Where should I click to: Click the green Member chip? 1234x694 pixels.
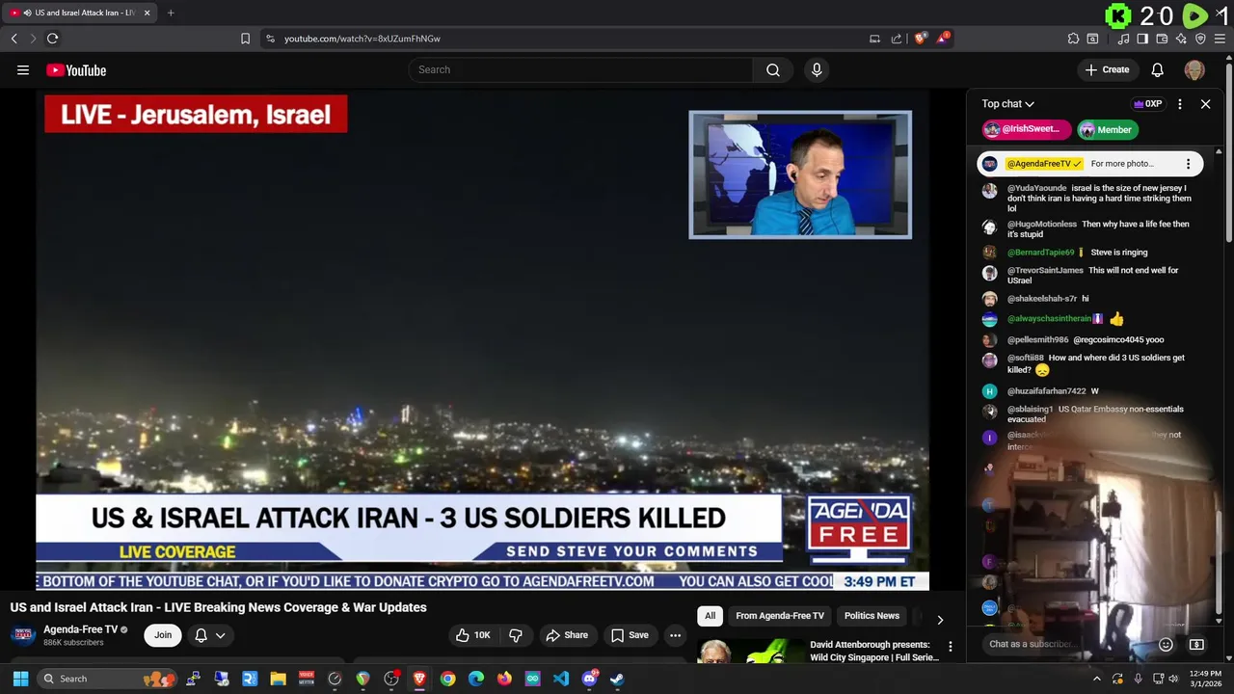click(1107, 129)
